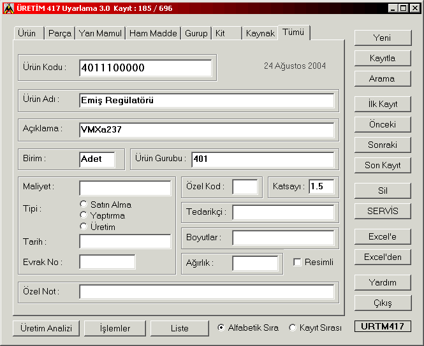Click the Ürün Gurubu field showing 401

pyautogui.click(x=263, y=159)
